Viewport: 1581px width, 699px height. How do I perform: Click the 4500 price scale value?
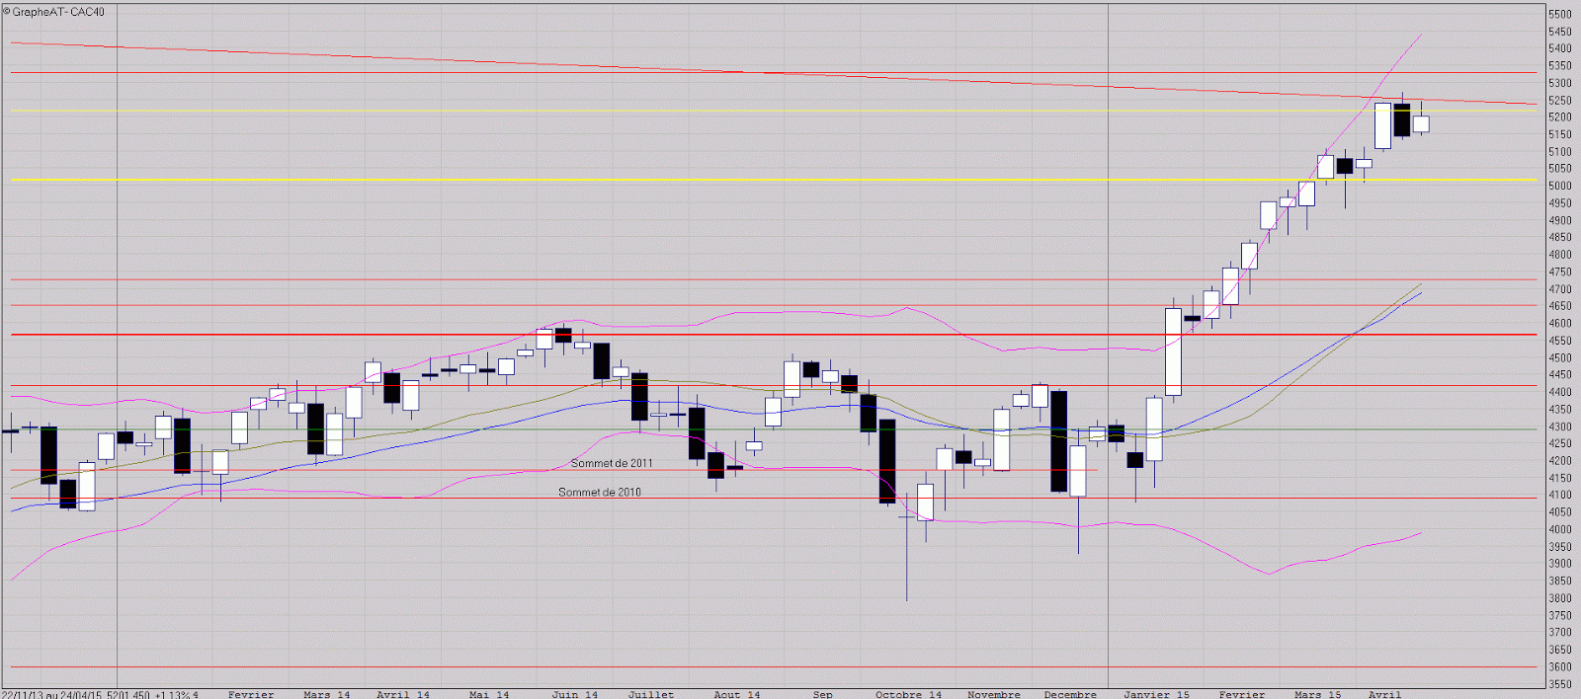click(1560, 357)
